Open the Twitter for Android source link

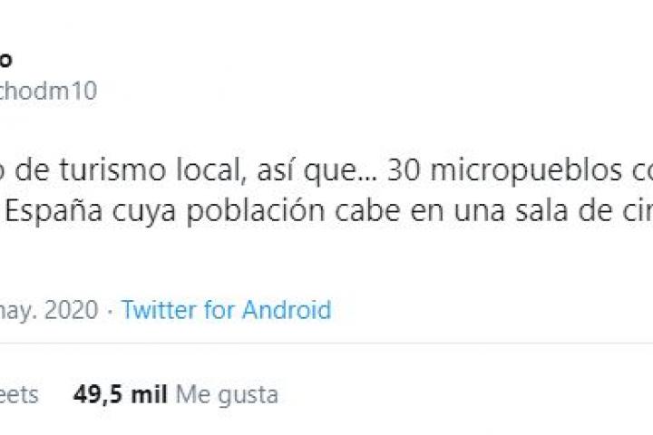click(x=227, y=310)
